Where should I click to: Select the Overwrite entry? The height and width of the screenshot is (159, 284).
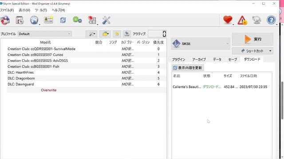click(87, 90)
